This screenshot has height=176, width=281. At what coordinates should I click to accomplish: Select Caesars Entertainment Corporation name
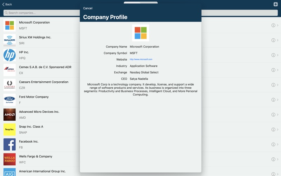point(44,82)
